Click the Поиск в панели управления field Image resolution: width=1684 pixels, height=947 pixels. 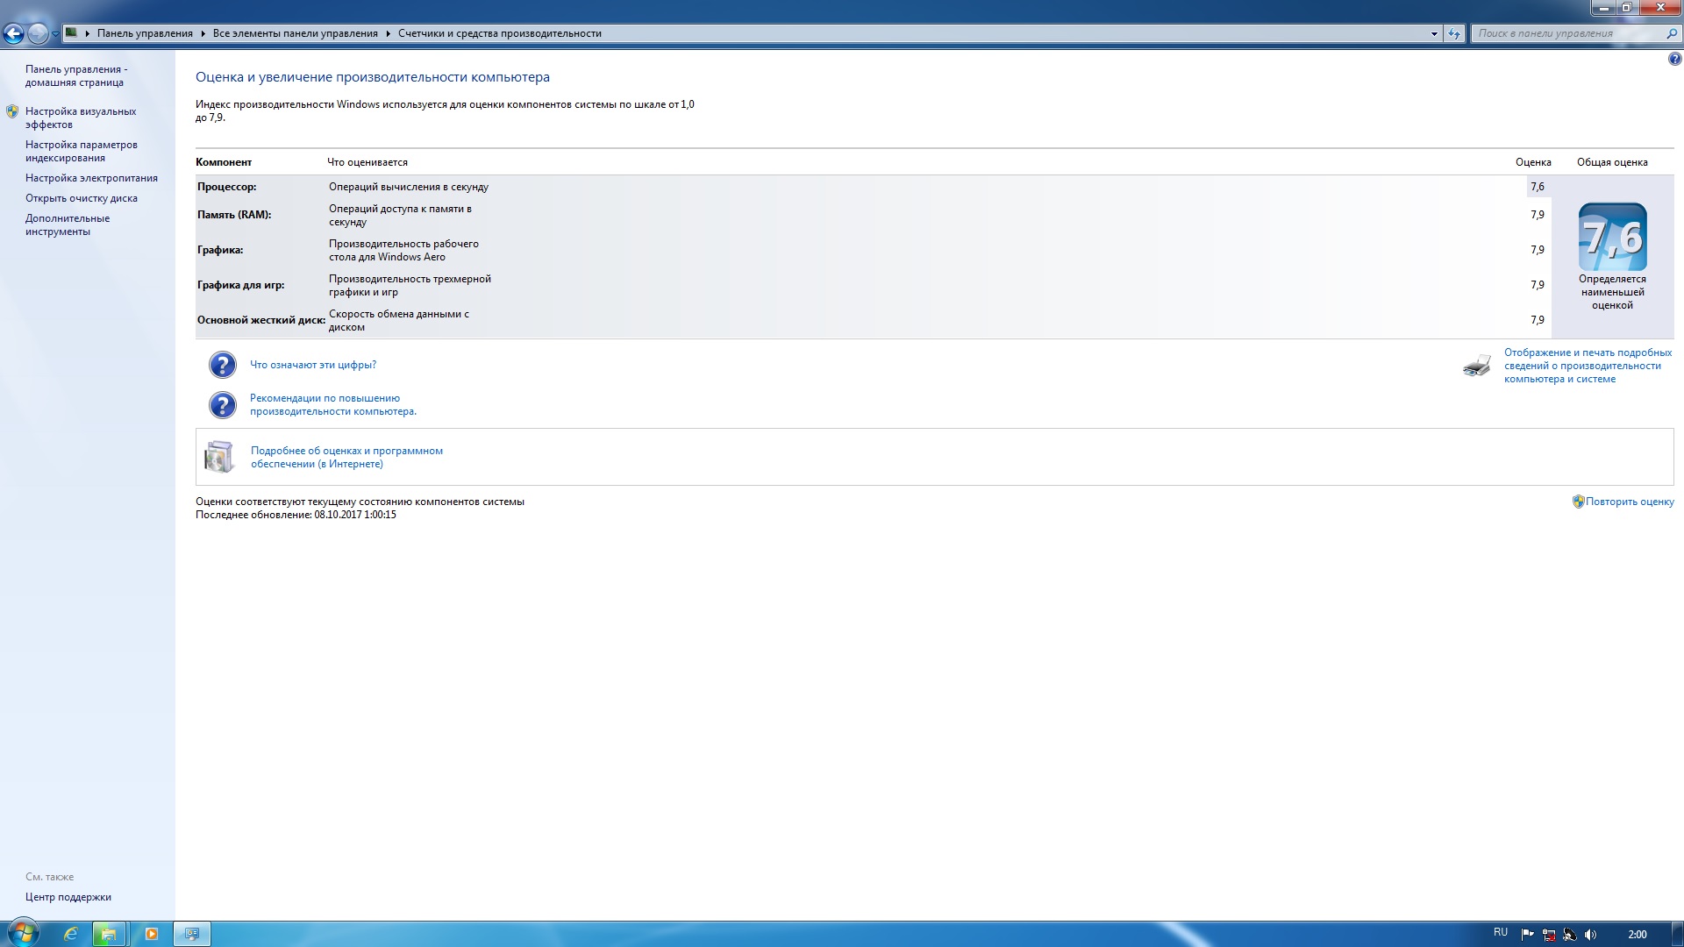(x=1566, y=33)
